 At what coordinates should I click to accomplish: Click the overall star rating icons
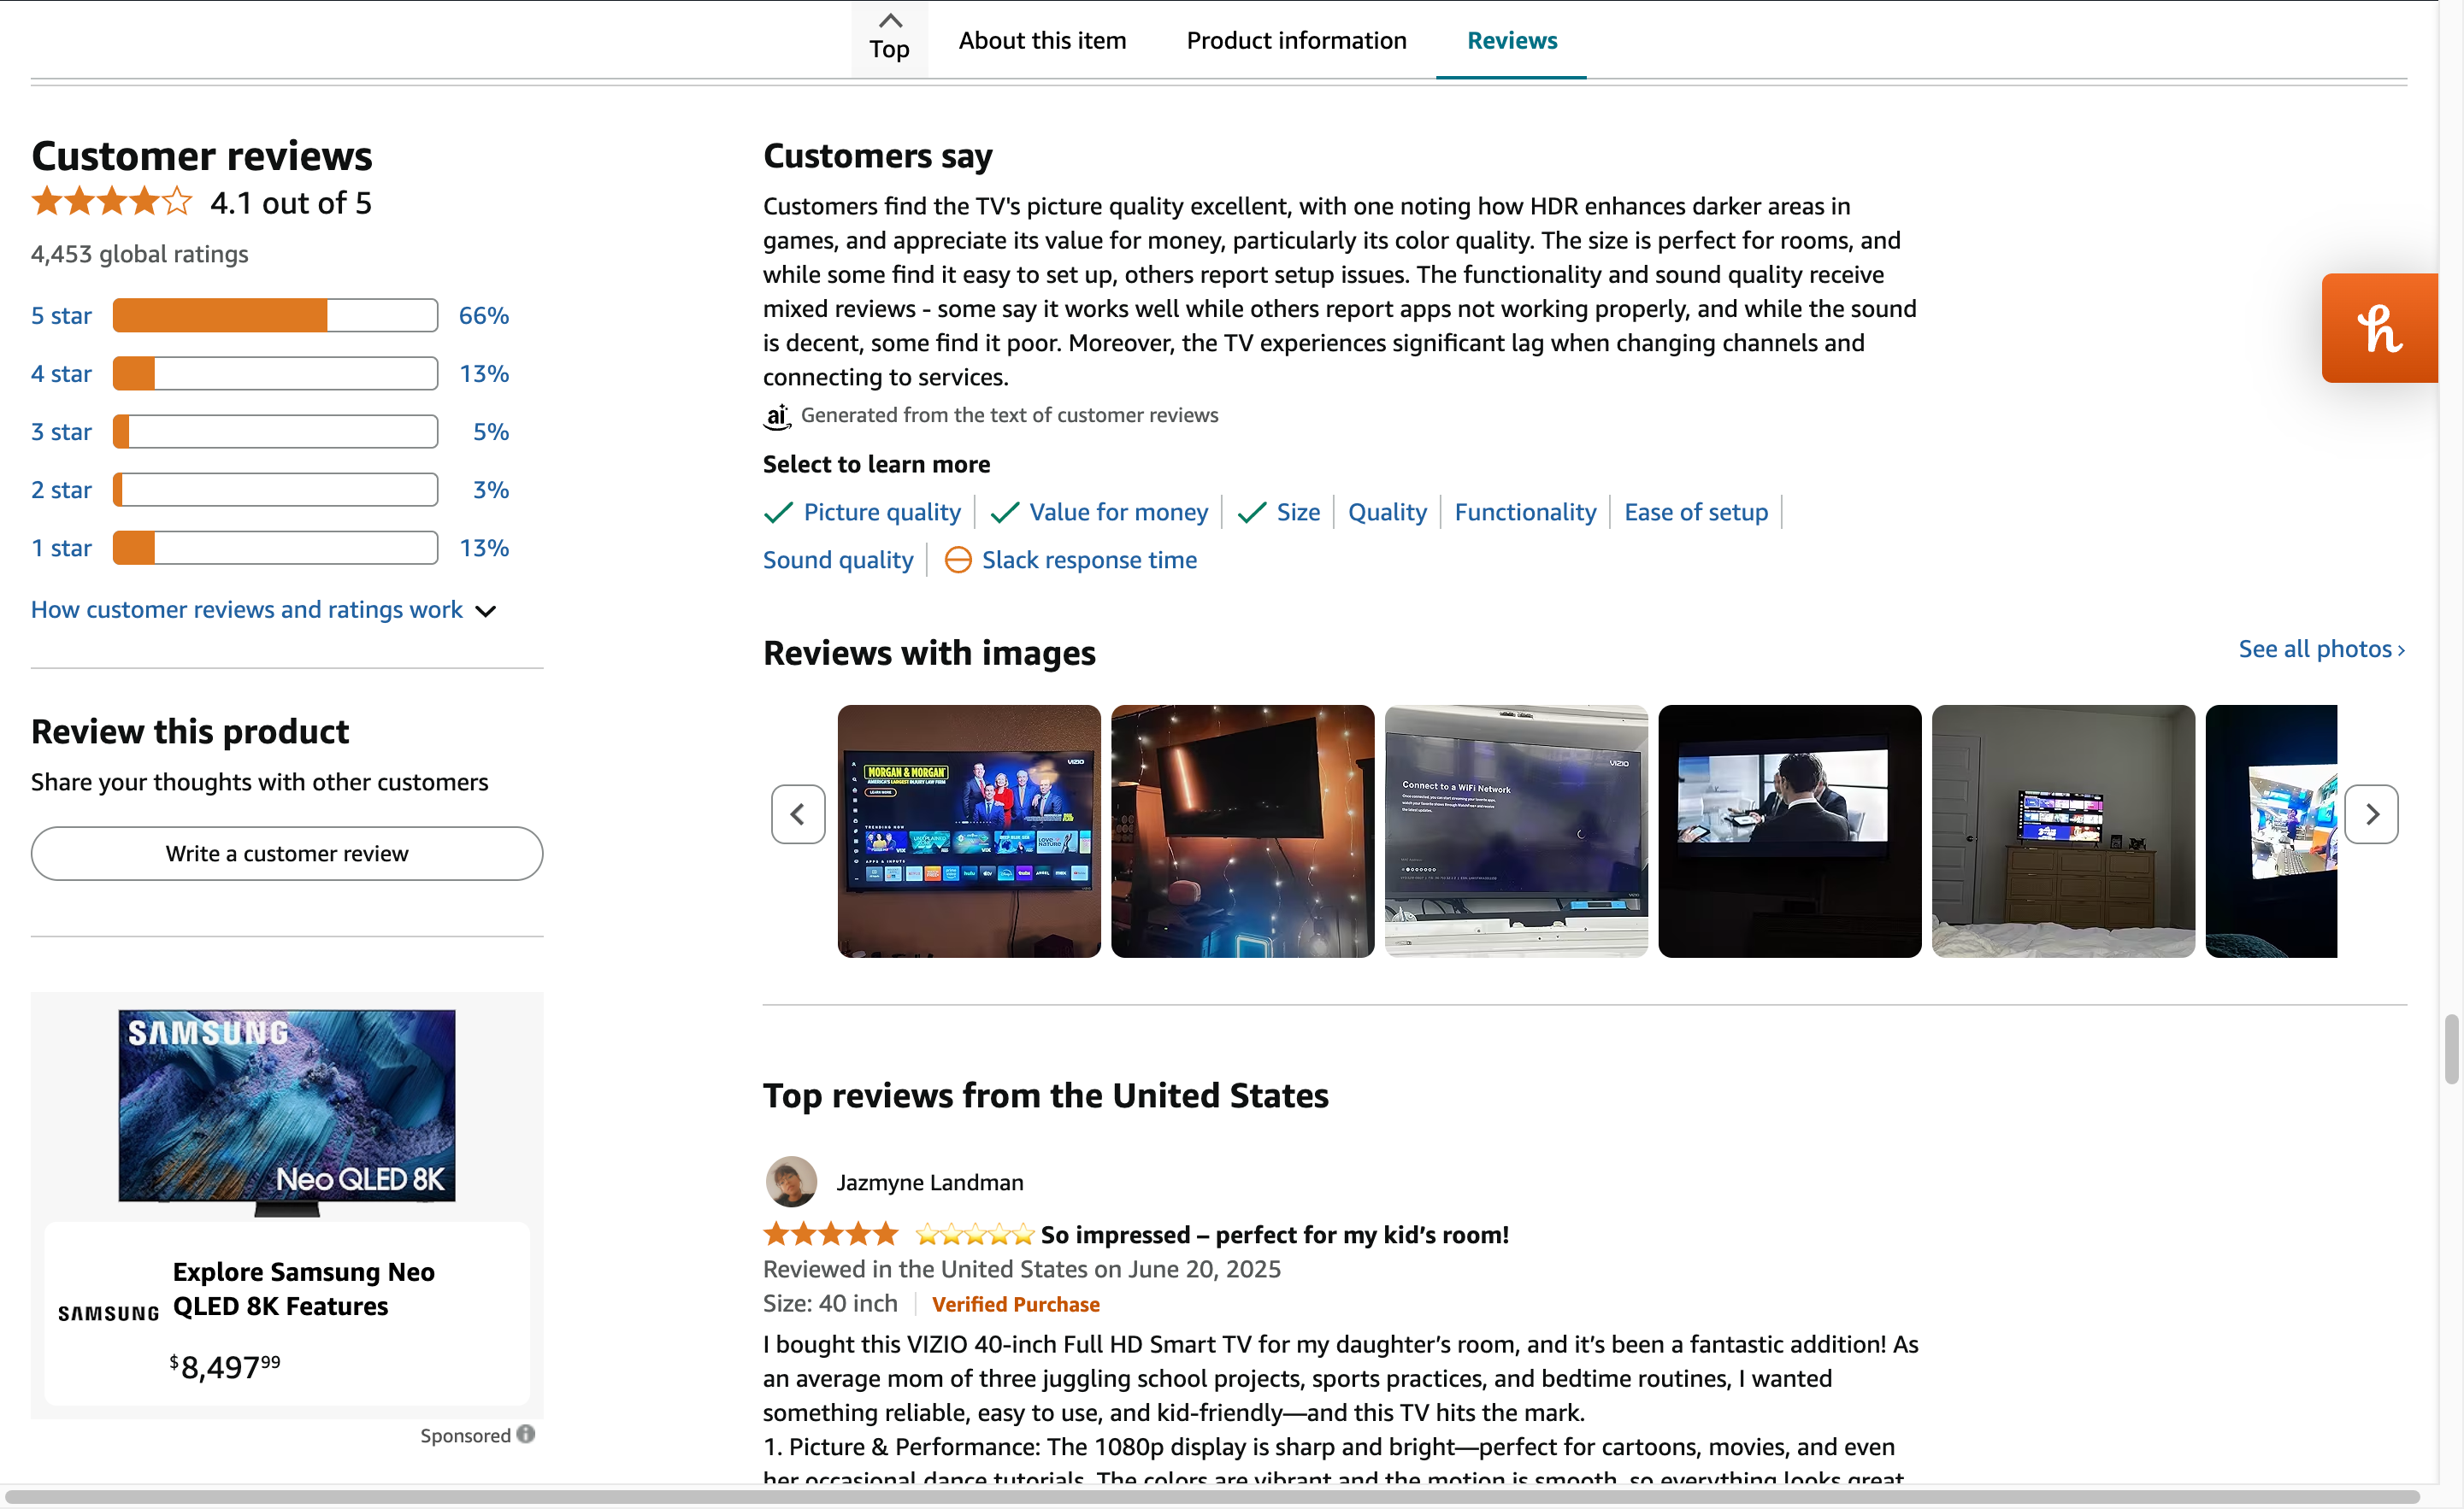pyautogui.click(x=112, y=202)
